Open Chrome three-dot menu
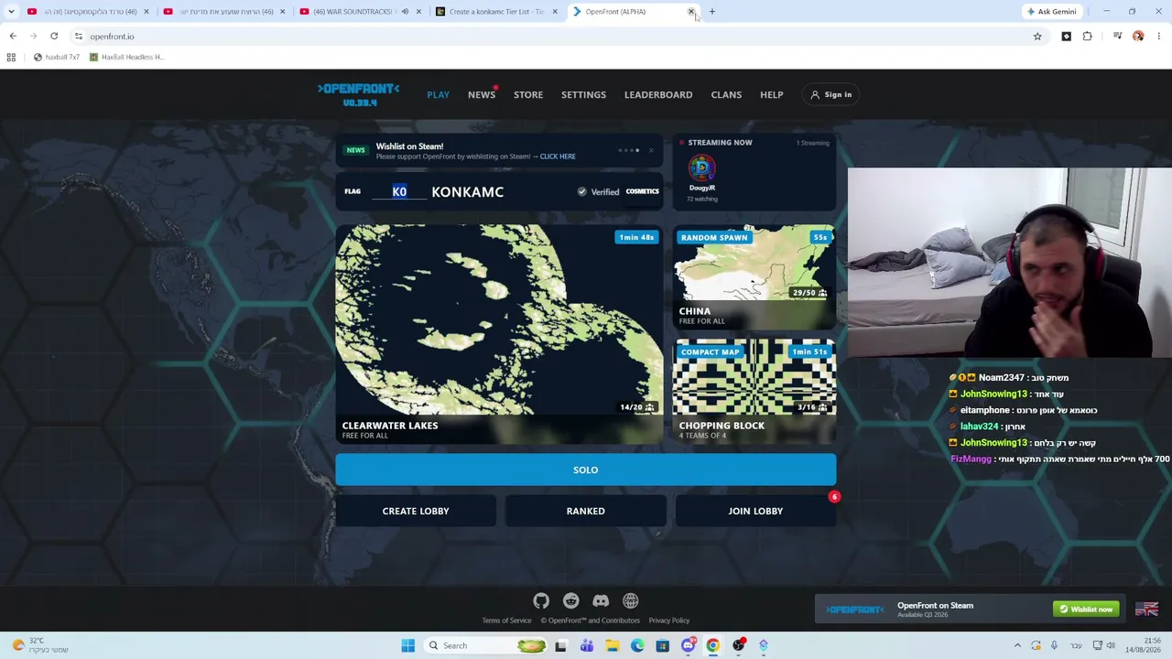The width and height of the screenshot is (1172, 659). (1158, 36)
